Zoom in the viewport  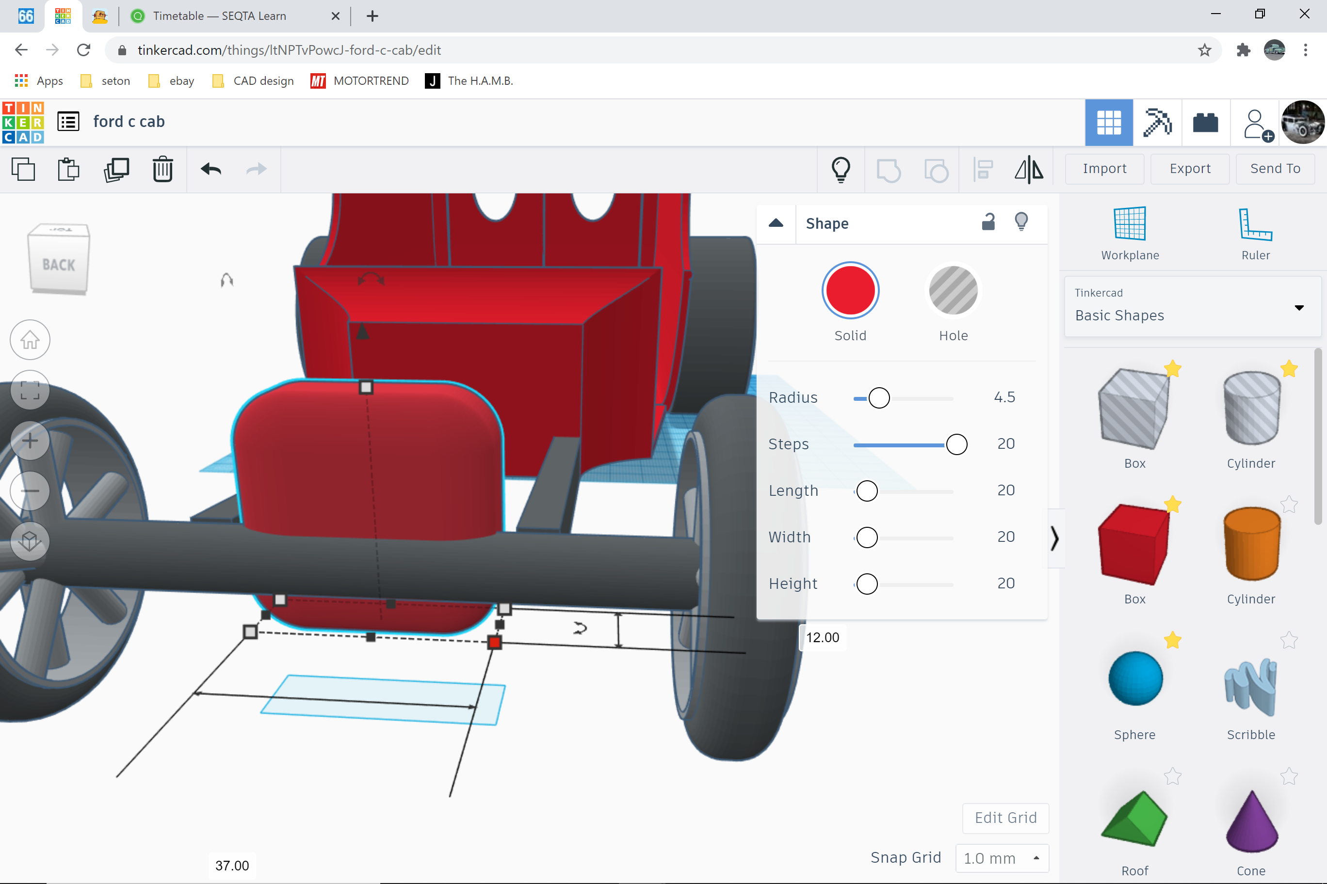pos(30,441)
